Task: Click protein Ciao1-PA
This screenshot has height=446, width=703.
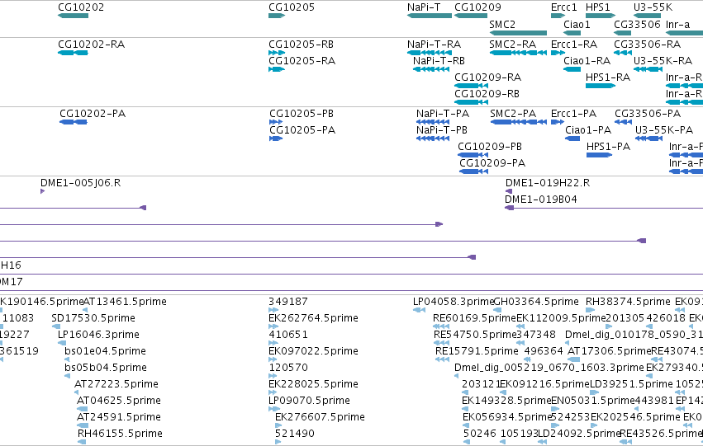Action: (572, 138)
